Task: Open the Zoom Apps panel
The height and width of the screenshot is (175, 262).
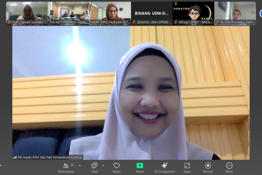Action: [187, 168]
